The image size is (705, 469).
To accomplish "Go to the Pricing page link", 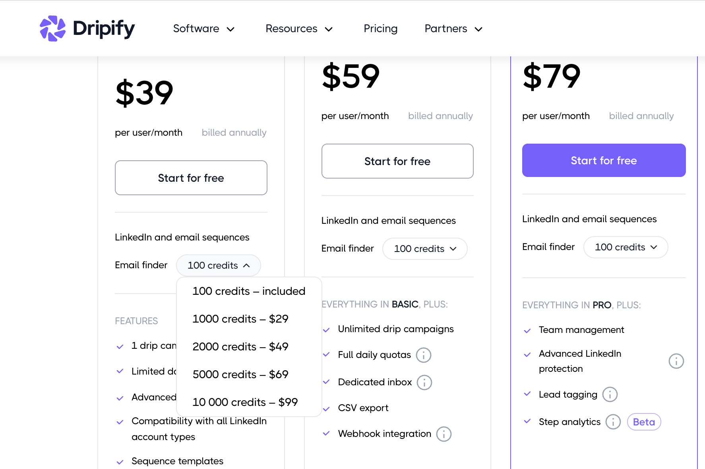I will click(x=380, y=29).
